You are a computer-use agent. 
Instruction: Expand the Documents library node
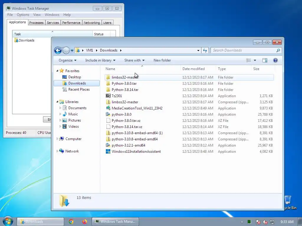(60, 108)
